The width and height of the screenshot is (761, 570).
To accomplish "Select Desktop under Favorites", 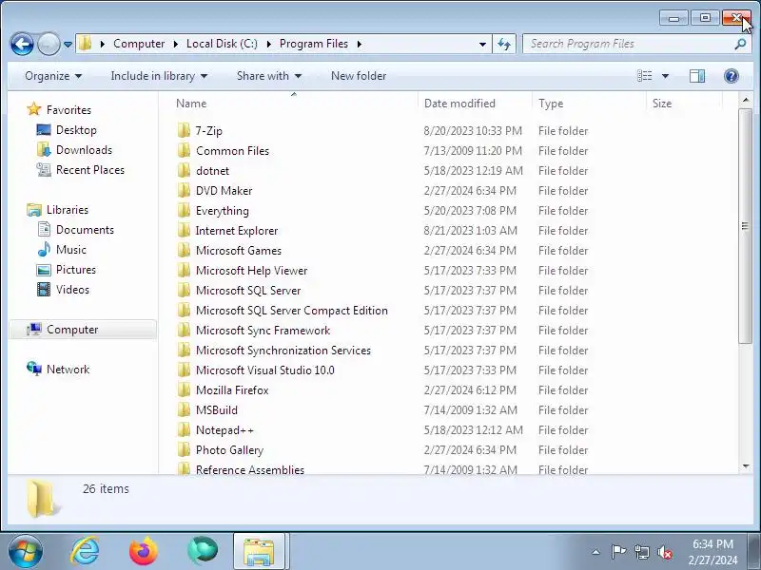I will click(76, 130).
